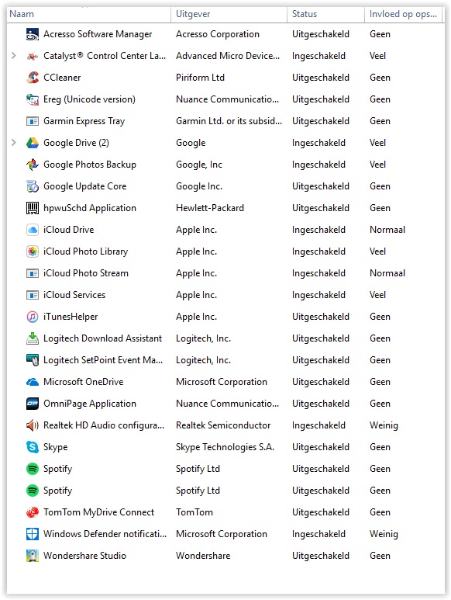Sort by Invloed op opstarten column

pos(403,14)
